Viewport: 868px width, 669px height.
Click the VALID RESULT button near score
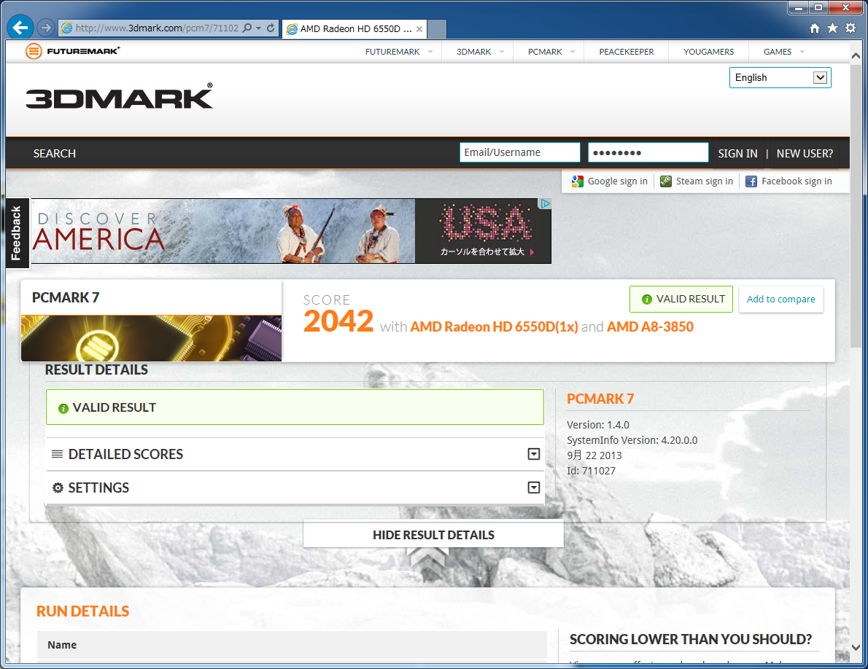point(681,299)
